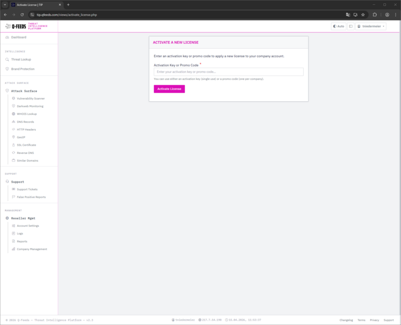Open Logs page
401x325 pixels.
tap(20, 233)
